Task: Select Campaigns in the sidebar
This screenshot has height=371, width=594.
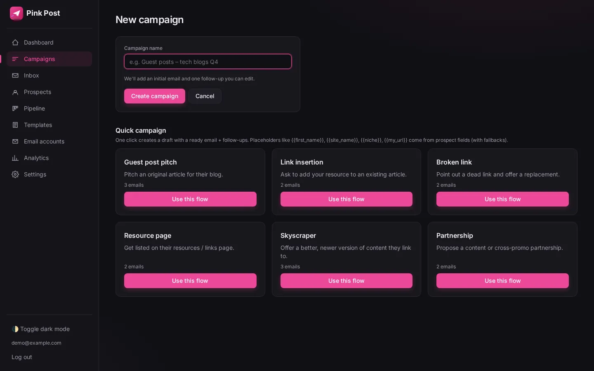Action: point(49,59)
